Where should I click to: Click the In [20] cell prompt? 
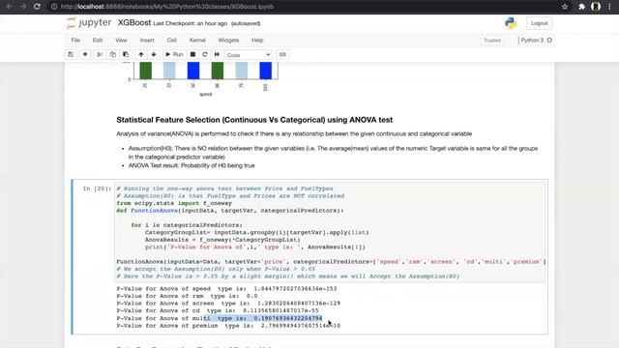click(97, 188)
